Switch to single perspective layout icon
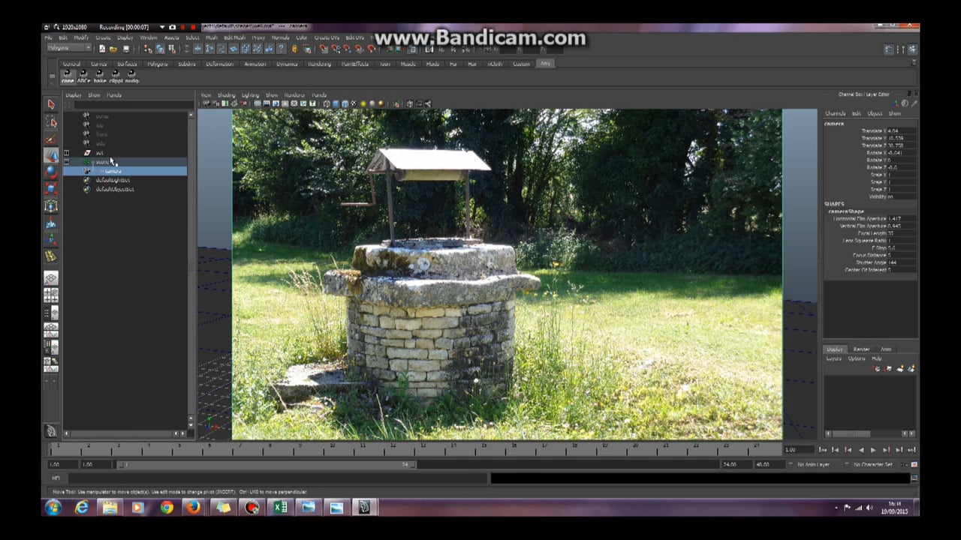This screenshot has height=540, width=961. [x=51, y=279]
